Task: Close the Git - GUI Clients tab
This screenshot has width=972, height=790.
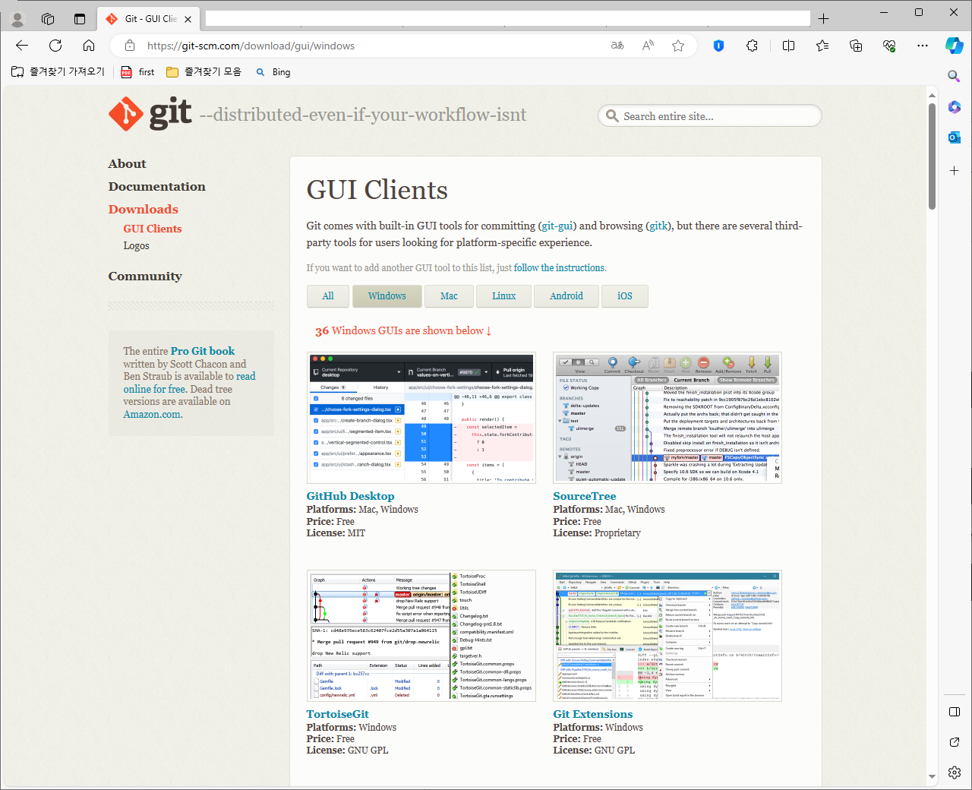Action: click(188, 19)
